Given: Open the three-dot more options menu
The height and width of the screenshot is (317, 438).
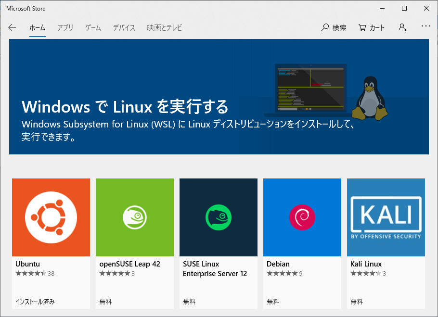Looking at the screenshot, I should [x=425, y=26].
